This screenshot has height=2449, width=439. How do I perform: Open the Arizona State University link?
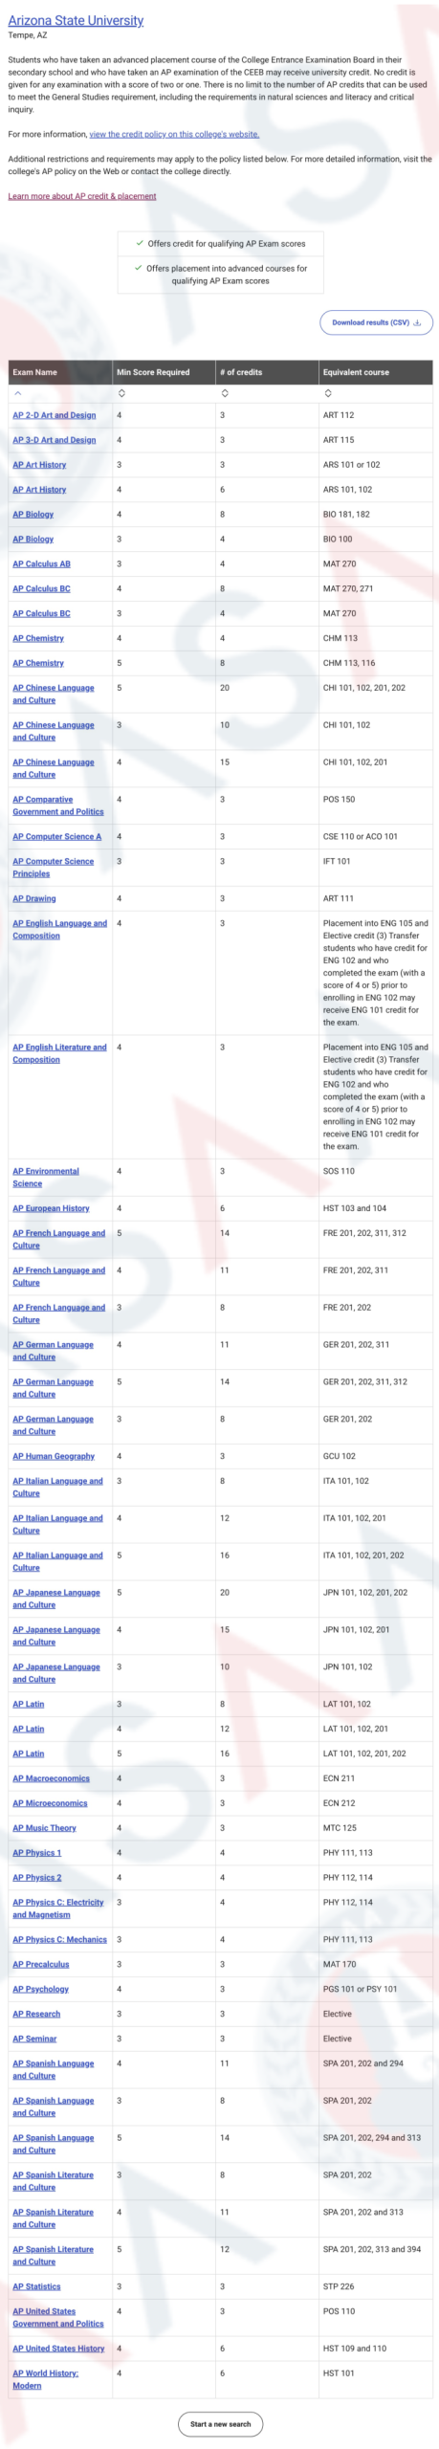[76, 20]
